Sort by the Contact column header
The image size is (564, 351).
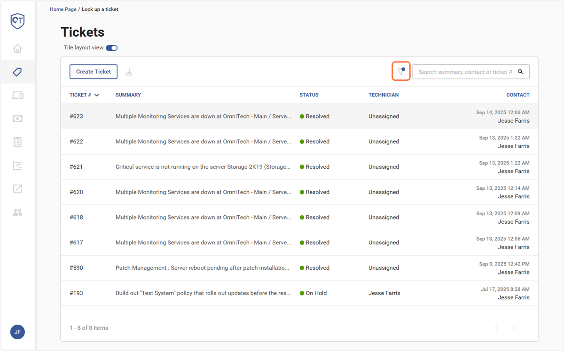[x=518, y=95]
